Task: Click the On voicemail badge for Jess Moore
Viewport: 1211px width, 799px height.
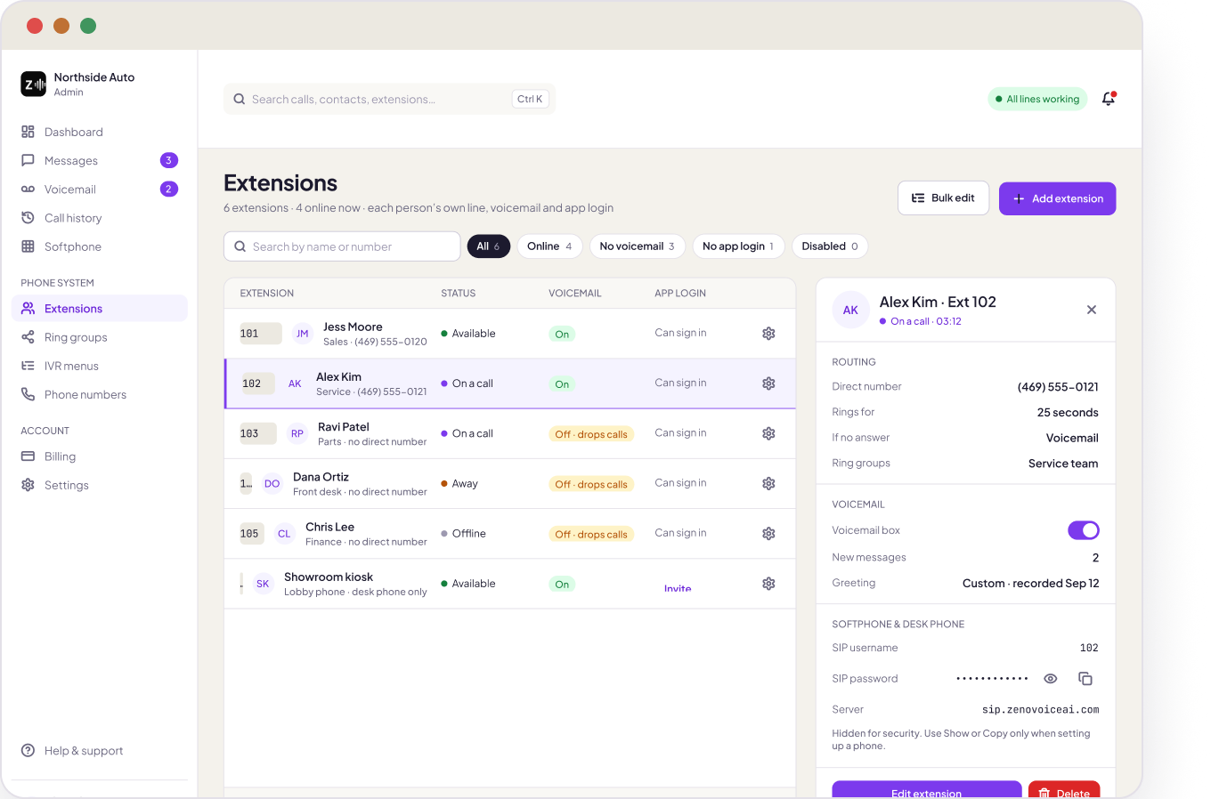Action: point(562,335)
